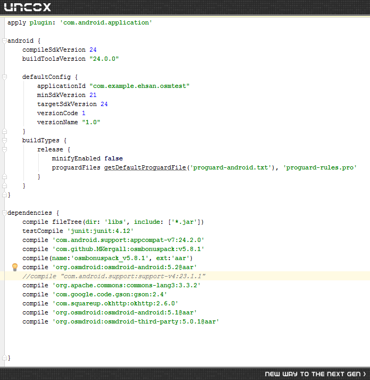The image size is (370, 380).
Task: Click the 'dependencies' keyword
Action: (x=30, y=213)
